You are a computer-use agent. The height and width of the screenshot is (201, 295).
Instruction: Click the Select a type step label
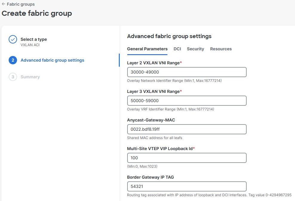33,39
